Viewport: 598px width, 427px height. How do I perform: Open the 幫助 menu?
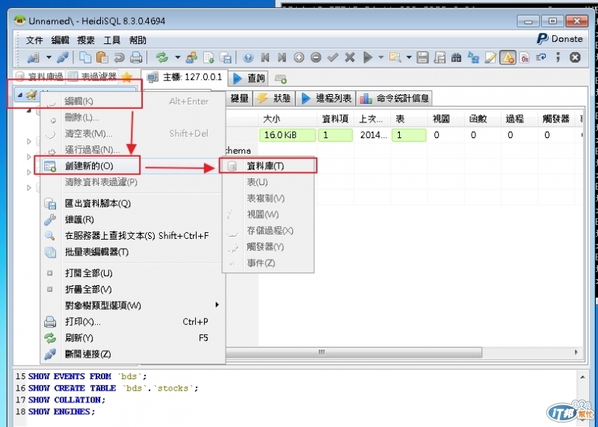tap(138, 40)
